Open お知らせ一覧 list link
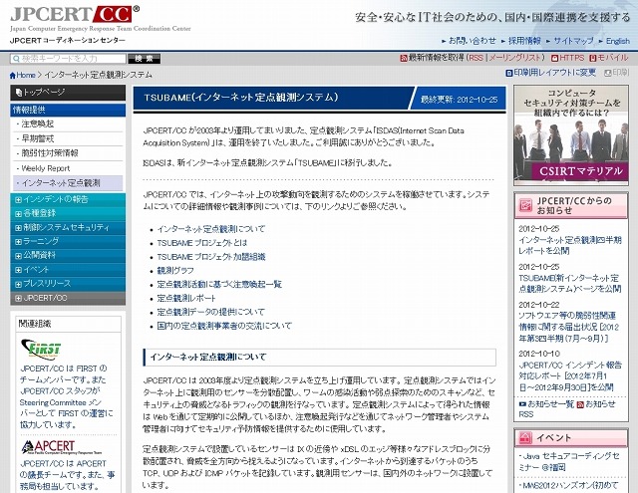The image size is (638, 493). coord(550,404)
